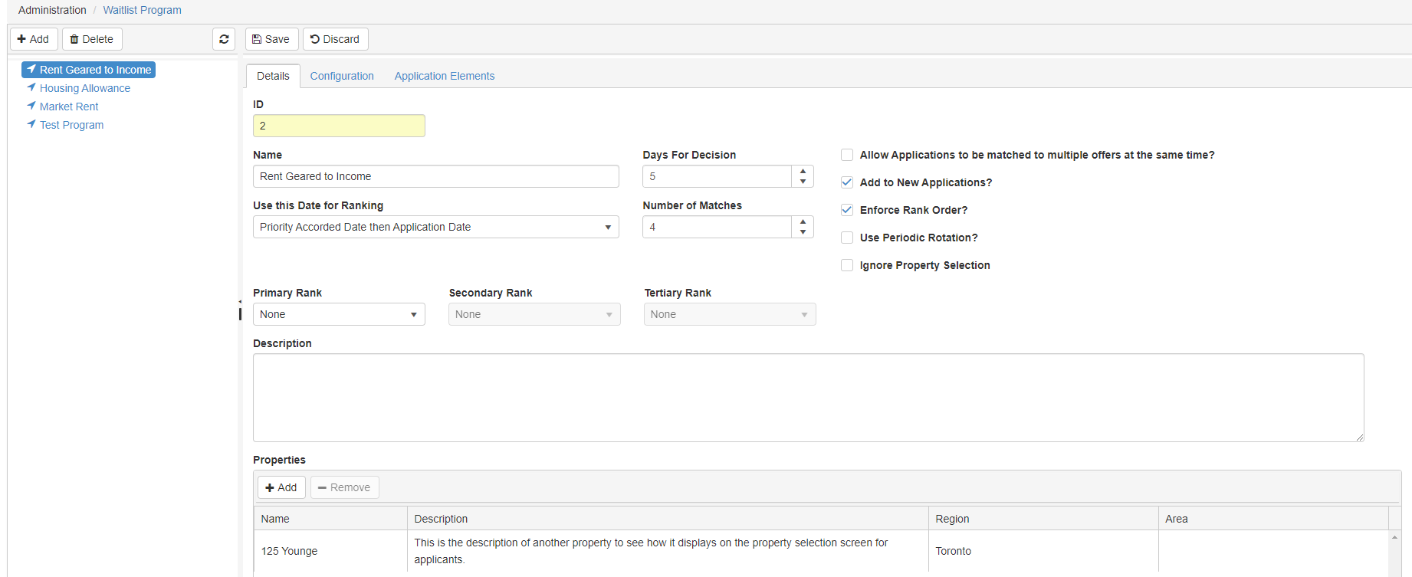Click the Region column header
Image resolution: width=1412 pixels, height=577 pixels.
coord(1043,519)
